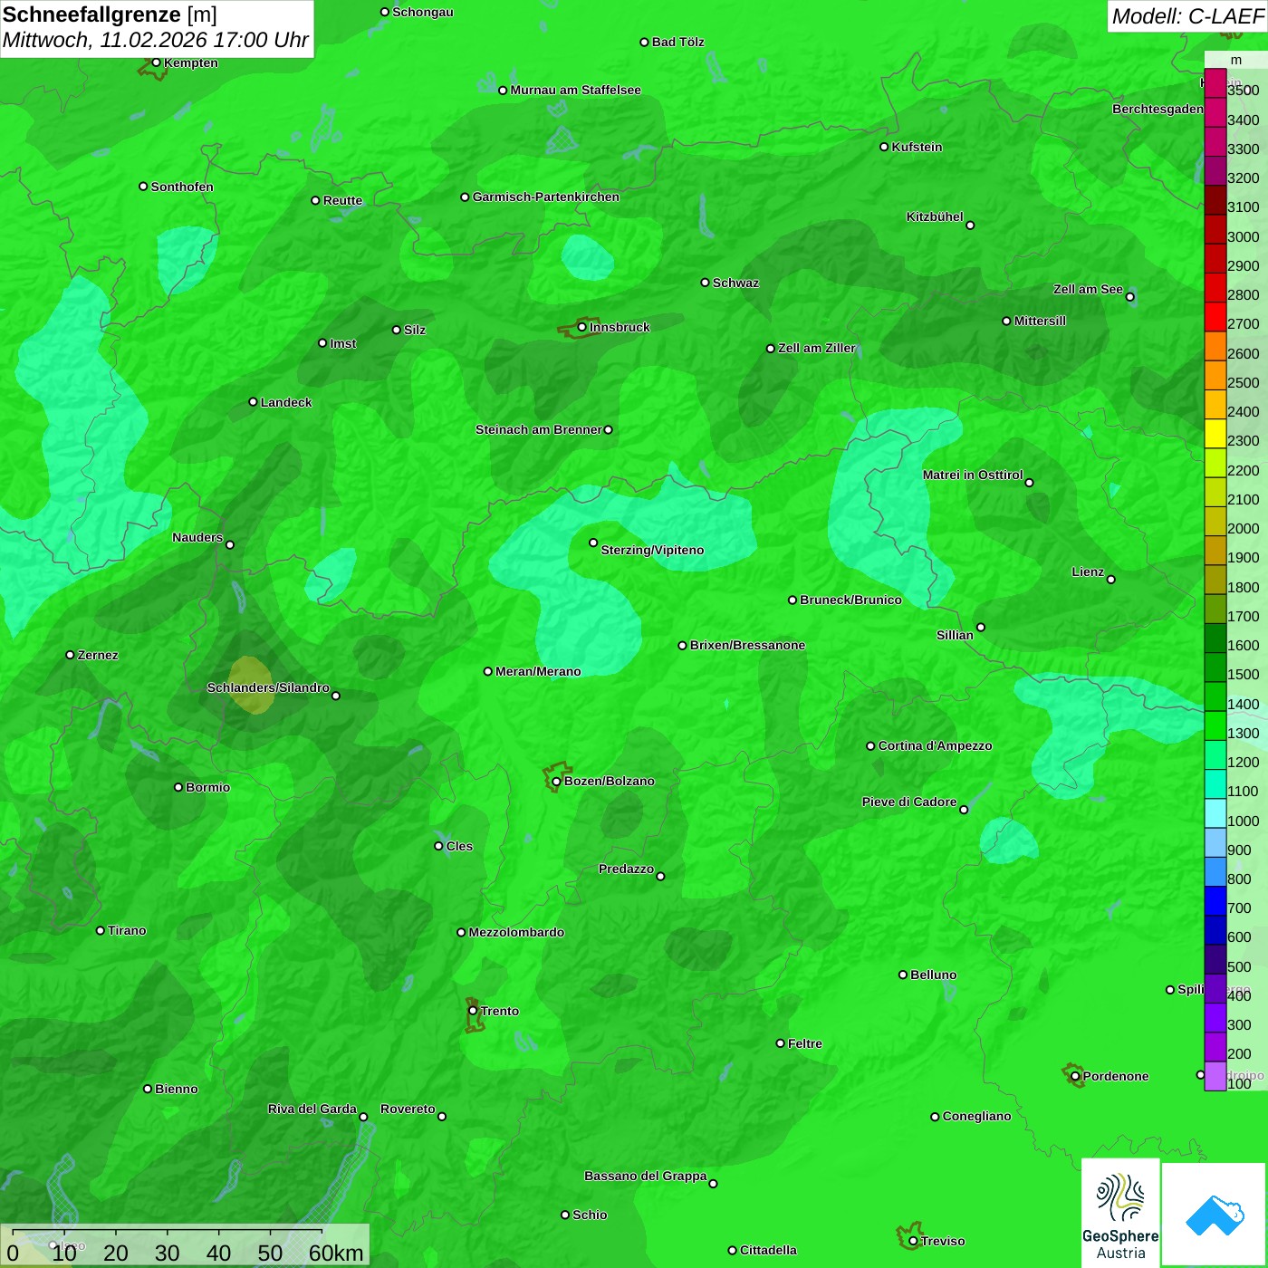1268x1268 pixels.
Task: Click the Trento city marker
Action: (473, 1011)
